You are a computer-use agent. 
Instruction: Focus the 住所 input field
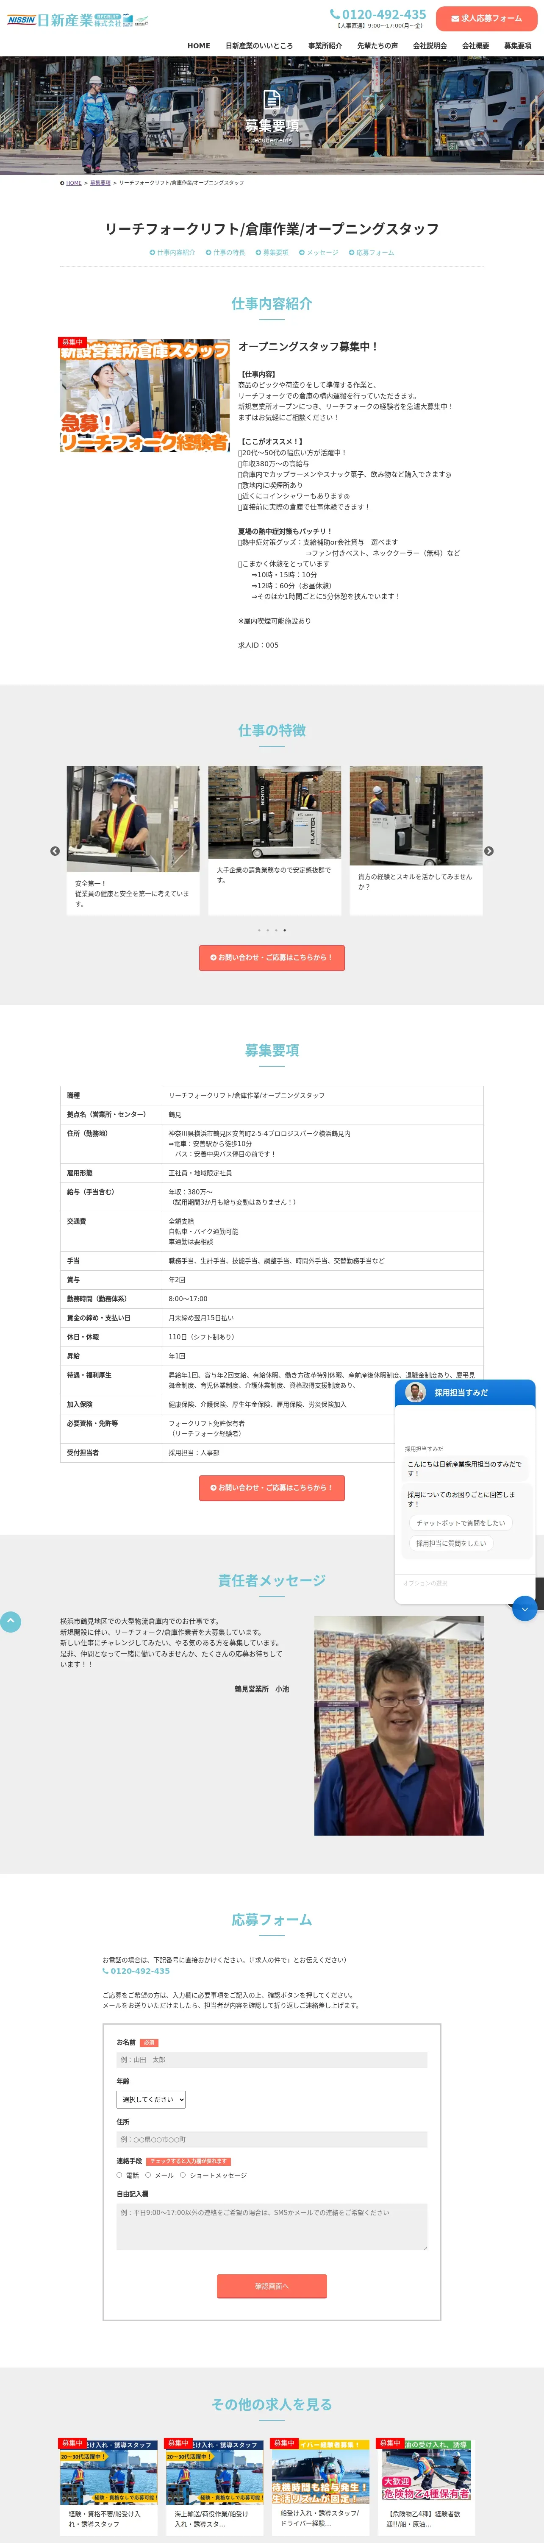(x=272, y=2139)
